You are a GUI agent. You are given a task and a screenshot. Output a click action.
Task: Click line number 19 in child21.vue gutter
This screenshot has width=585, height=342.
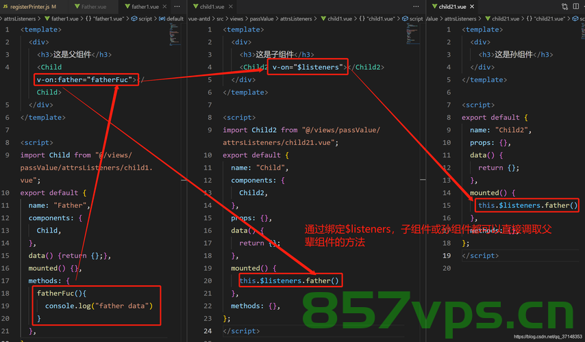[447, 256]
